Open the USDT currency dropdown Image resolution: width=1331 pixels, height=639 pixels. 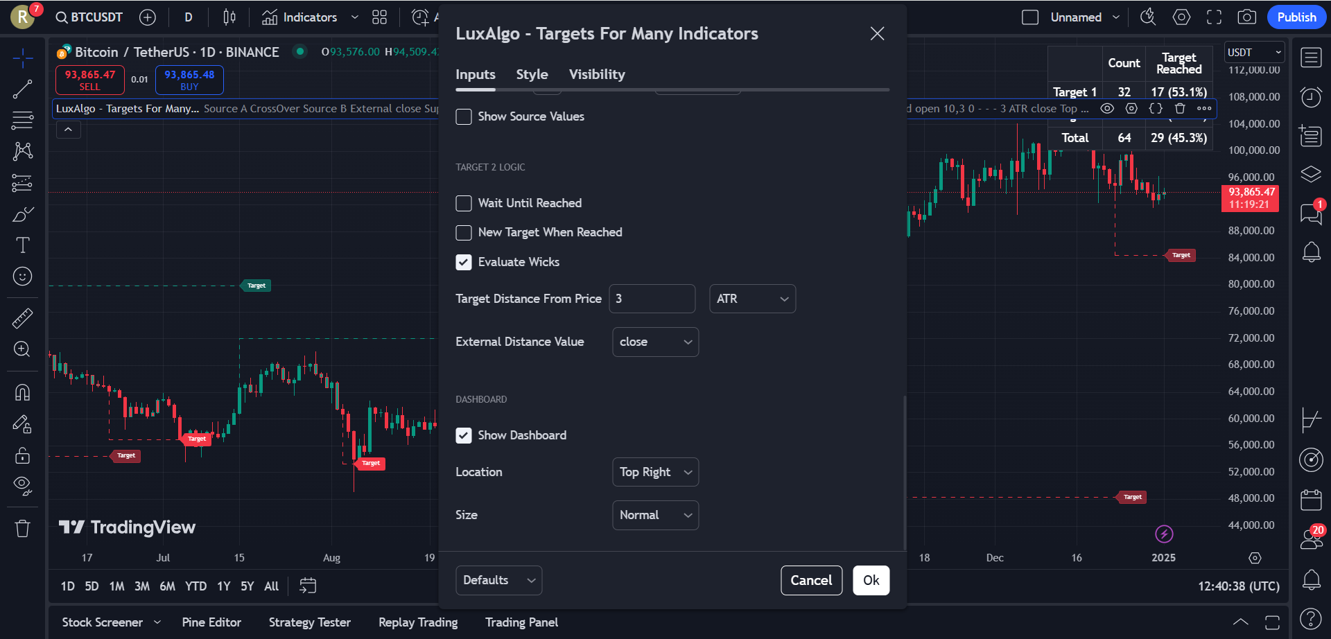pyautogui.click(x=1254, y=53)
